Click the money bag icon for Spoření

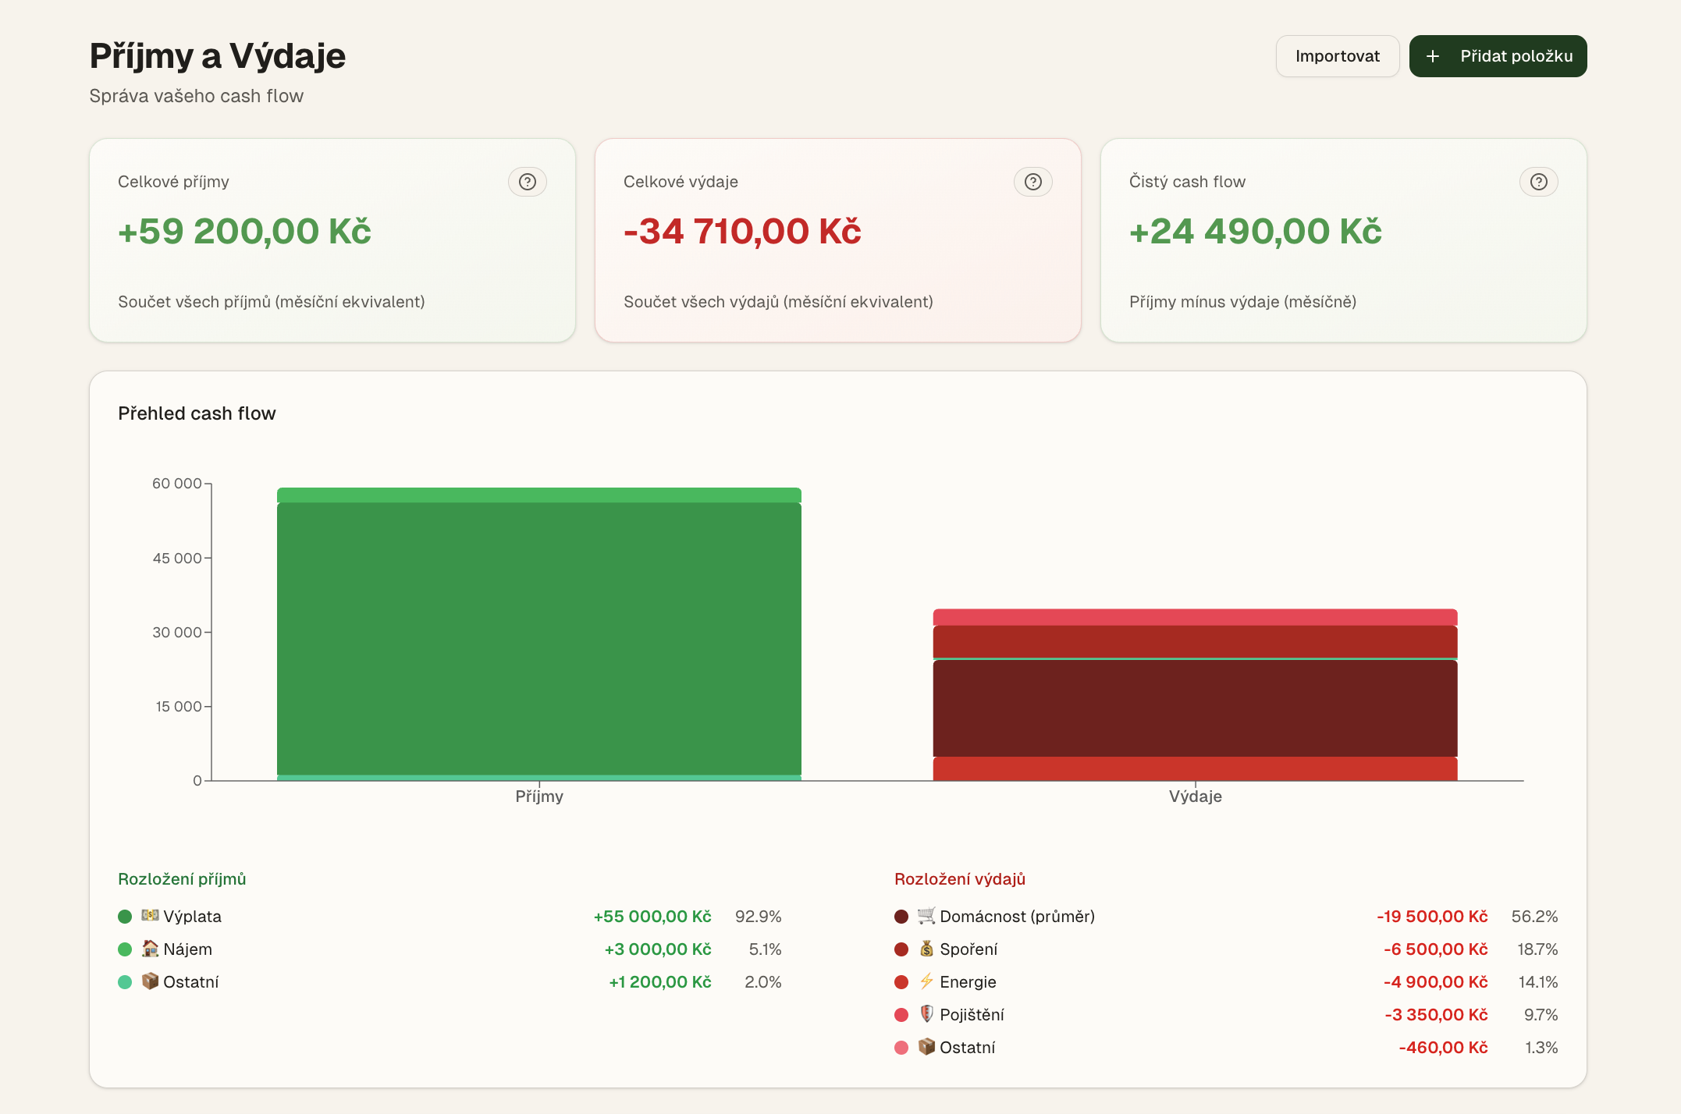click(x=926, y=949)
